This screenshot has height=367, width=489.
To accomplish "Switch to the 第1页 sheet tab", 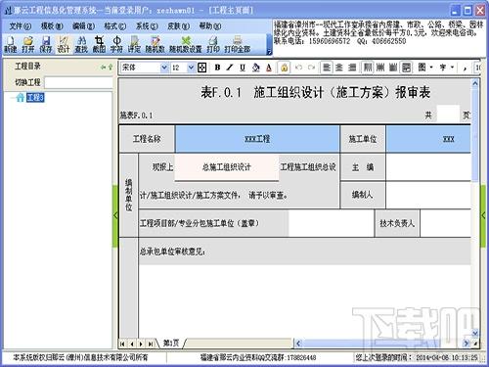I will click(x=171, y=344).
